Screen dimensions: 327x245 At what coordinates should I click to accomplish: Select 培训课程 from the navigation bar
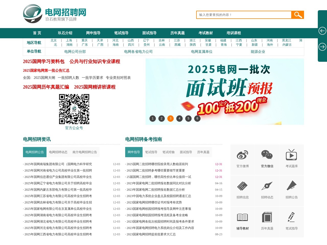(x=233, y=33)
